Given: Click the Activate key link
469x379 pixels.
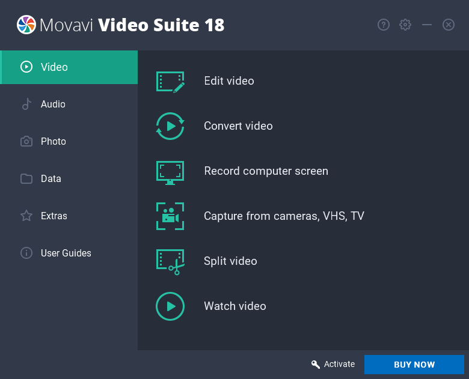Looking at the screenshot, I should click(x=333, y=364).
